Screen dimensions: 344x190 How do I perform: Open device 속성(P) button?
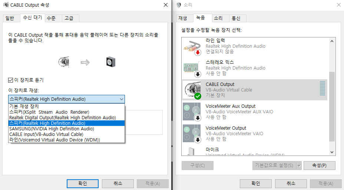coord(320,166)
